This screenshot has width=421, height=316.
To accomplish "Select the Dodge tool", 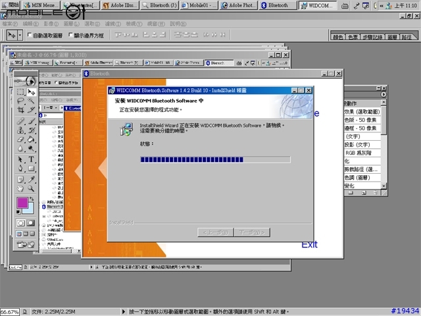I will (x=32, y=148).
